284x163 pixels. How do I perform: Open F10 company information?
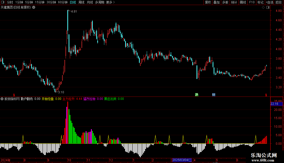click(252, 2)
